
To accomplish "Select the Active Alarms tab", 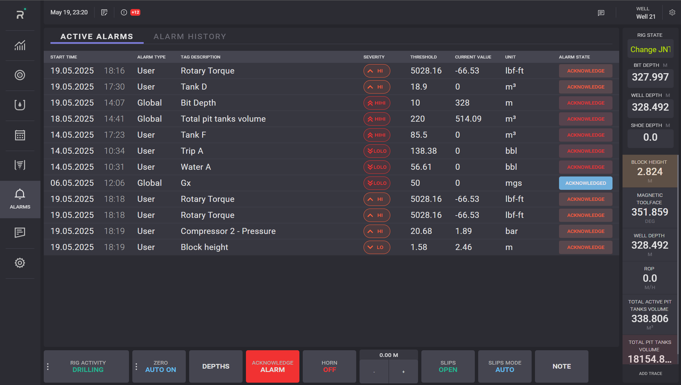I will (x=97, y=36).
